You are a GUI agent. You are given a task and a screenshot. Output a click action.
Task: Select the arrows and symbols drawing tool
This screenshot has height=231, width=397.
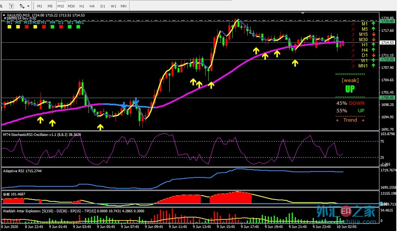coord(22,6)
